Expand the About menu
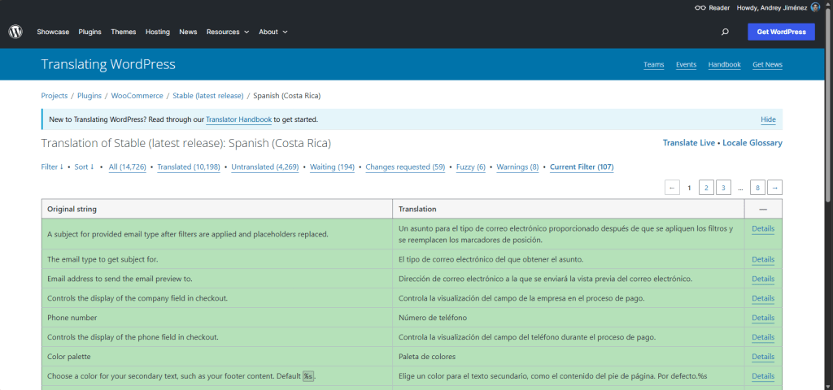The height and width of the screenshot is (390, 833). coord(273,32)
